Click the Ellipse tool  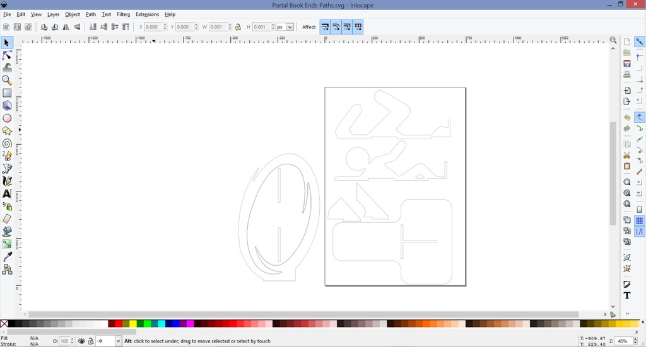point(7,118)
